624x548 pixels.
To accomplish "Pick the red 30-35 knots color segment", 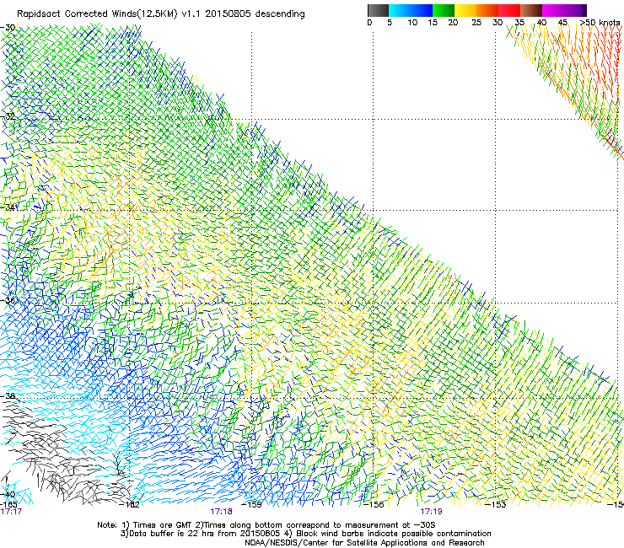I will pos(509,10).
